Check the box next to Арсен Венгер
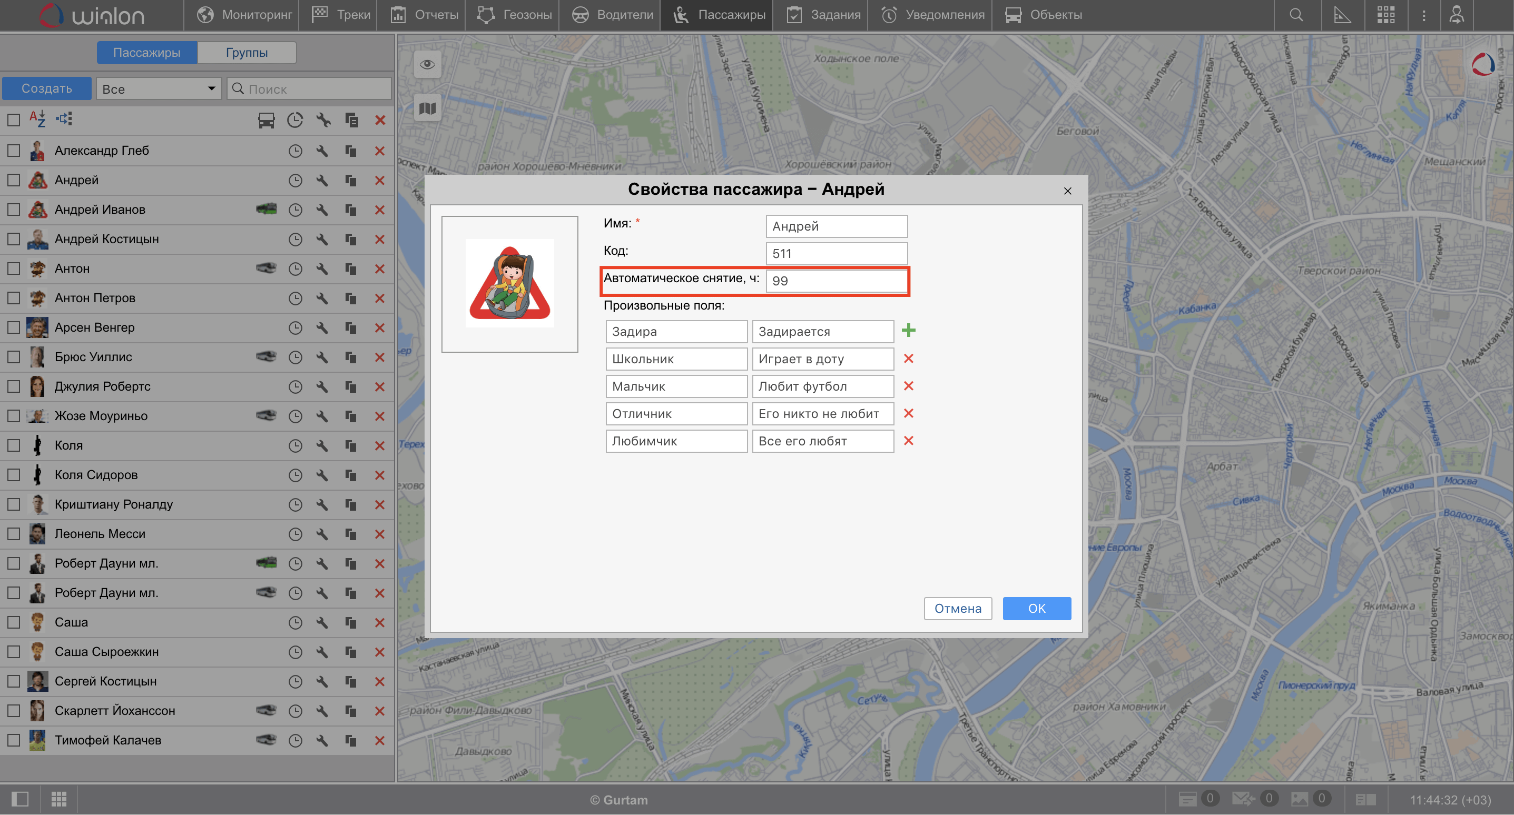Image resolution: width=1514 pixels, height=815 pixels. pyautogui.click(x=14, y=328)
